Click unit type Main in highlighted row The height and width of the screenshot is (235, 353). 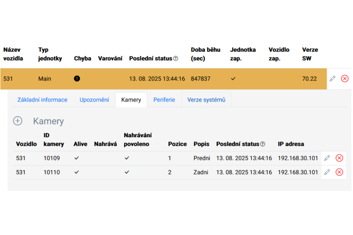click(x=45, y=78)
